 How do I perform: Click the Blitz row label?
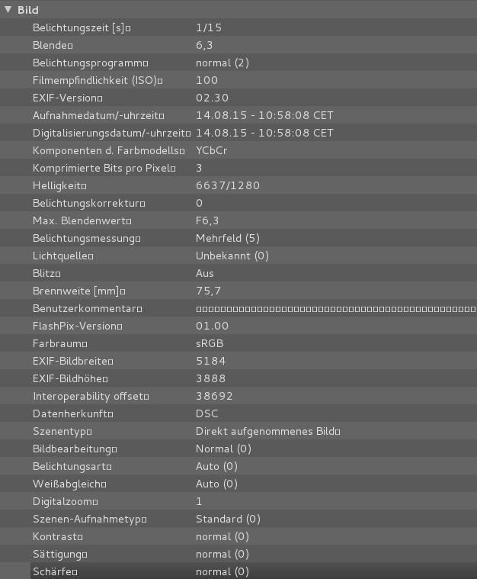[46, 273]
